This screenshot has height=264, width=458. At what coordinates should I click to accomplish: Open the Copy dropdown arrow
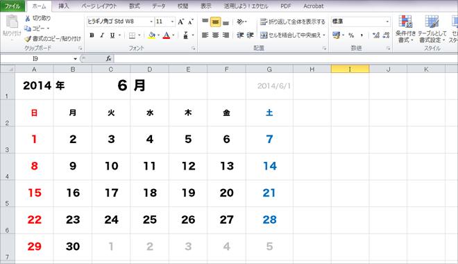pyautogui.click(x=48, y=28)
